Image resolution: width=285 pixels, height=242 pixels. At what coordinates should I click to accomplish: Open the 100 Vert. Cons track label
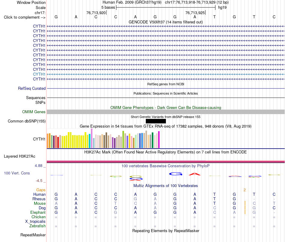coord(17,173)
